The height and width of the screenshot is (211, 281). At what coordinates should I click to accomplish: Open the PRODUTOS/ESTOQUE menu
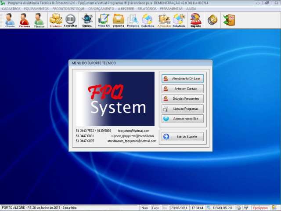68,9
